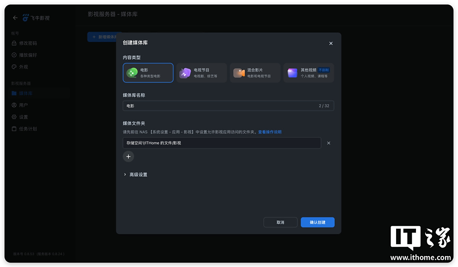Image resolution: width=458 pixels, height=267 pixels.
Task: Click the plus icon to add media folder
Action: (128, 156)
